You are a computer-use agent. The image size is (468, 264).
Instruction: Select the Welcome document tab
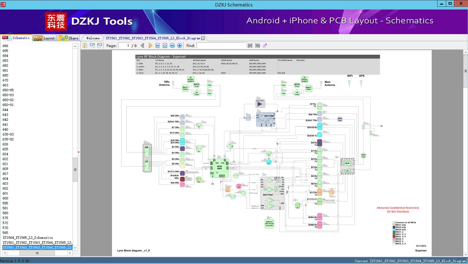click(93, 38)
